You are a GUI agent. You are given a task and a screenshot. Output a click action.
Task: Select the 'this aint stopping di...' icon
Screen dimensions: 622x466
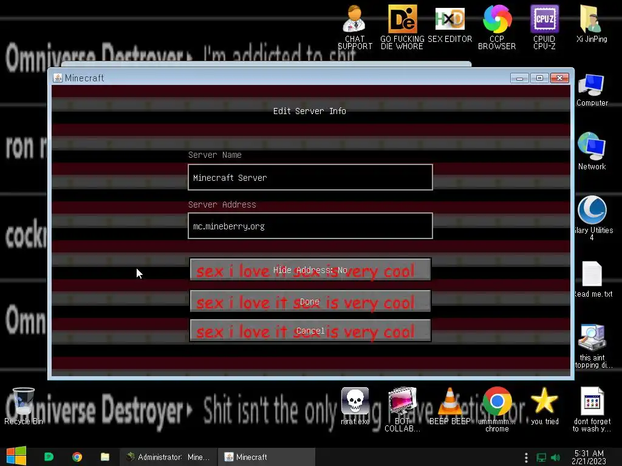(593, 345)
